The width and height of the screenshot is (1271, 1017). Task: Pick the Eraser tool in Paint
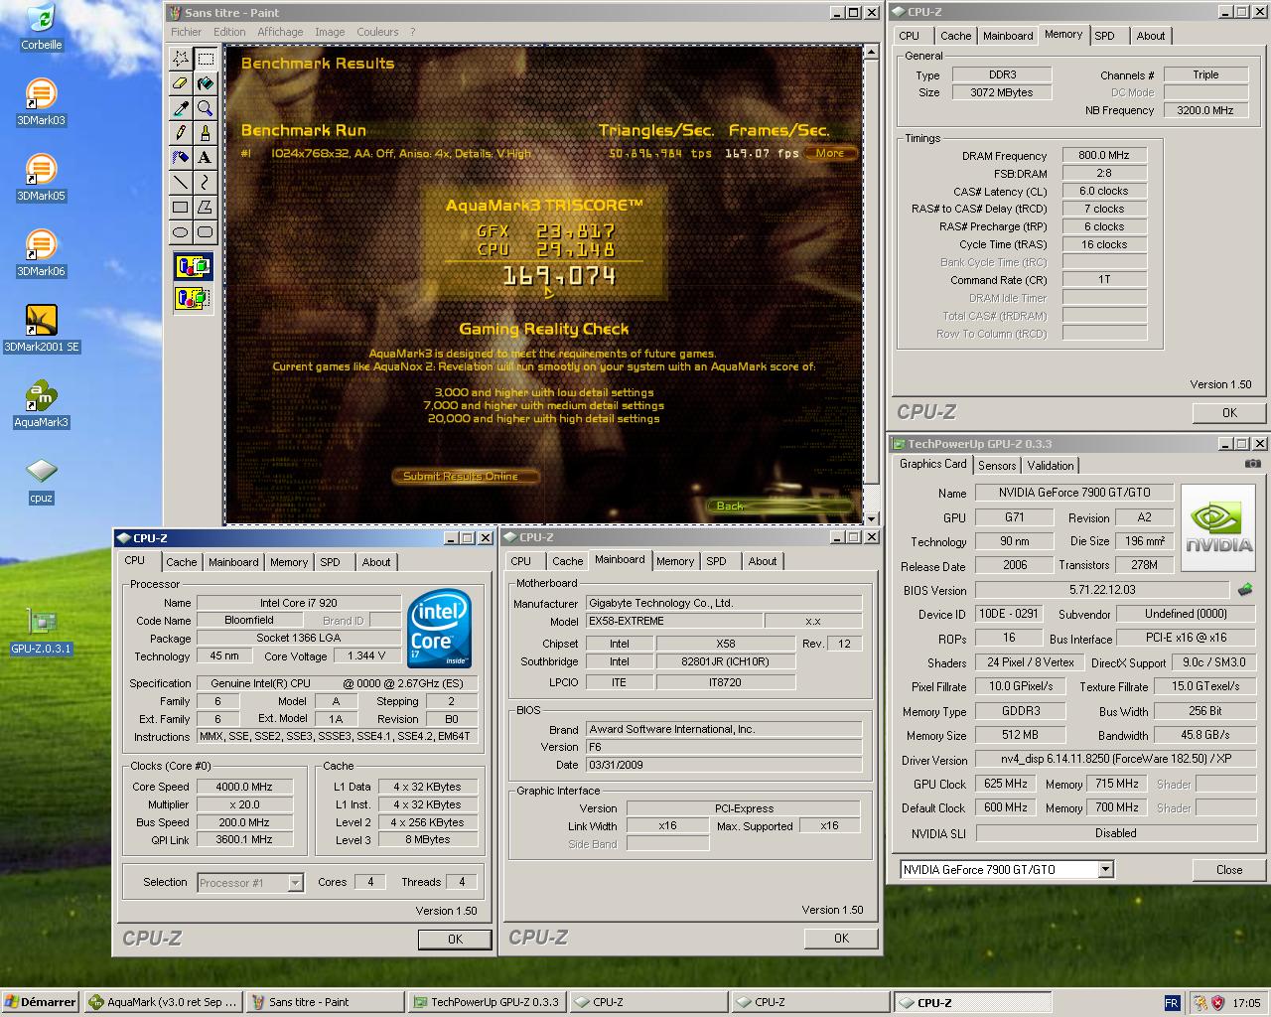181,83
